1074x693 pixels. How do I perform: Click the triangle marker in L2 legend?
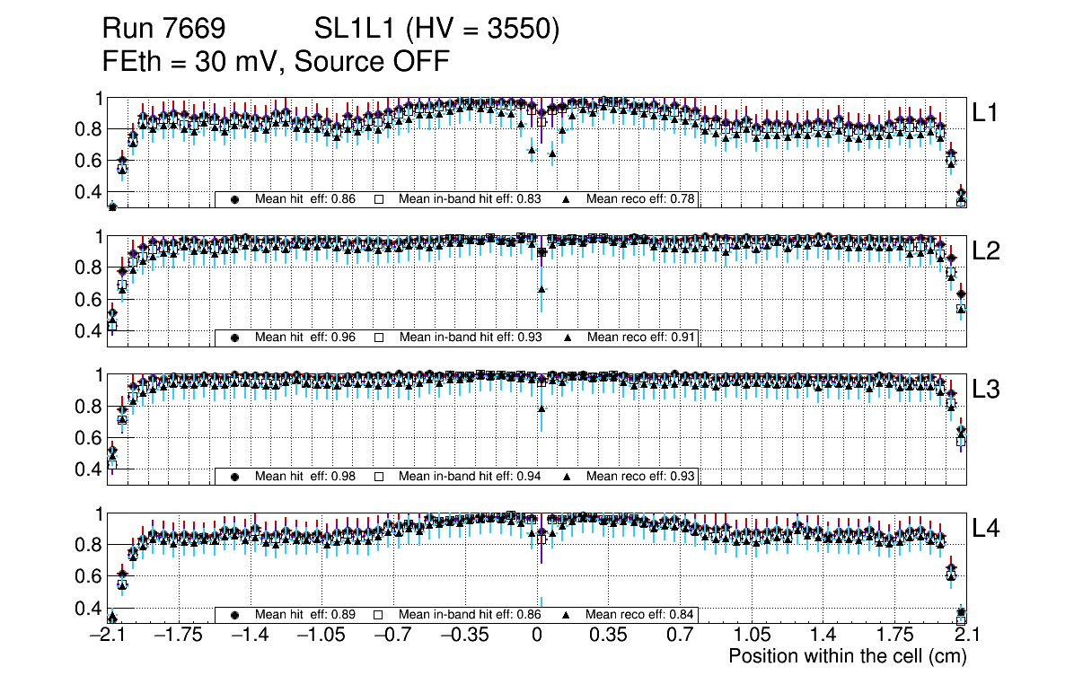click(567, 338)
